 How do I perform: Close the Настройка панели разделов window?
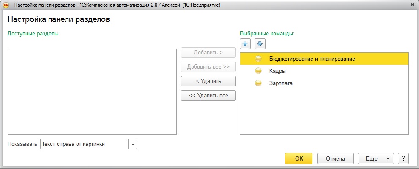(x=412, y=5)
